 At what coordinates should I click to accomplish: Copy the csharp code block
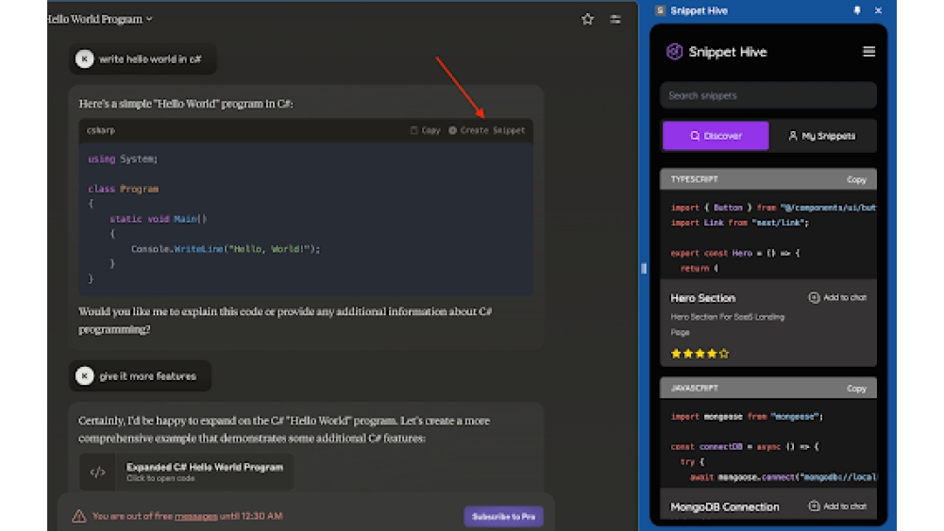pyautogui.click(x=426, y=130)
